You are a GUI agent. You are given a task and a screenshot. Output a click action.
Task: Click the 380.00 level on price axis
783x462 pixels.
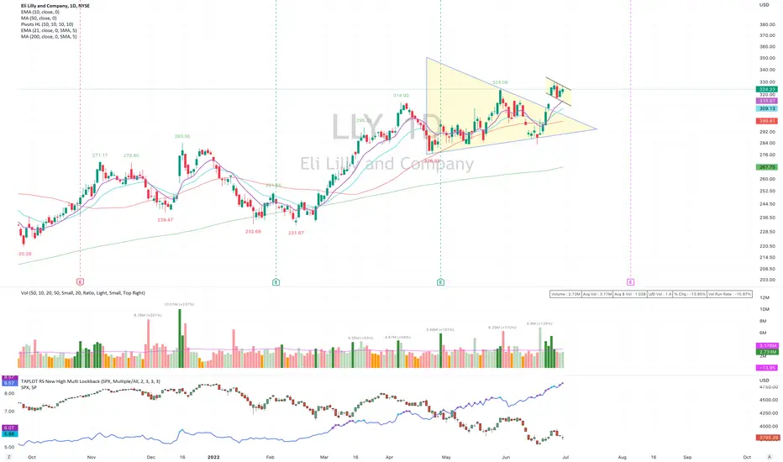tap(767, 24)
